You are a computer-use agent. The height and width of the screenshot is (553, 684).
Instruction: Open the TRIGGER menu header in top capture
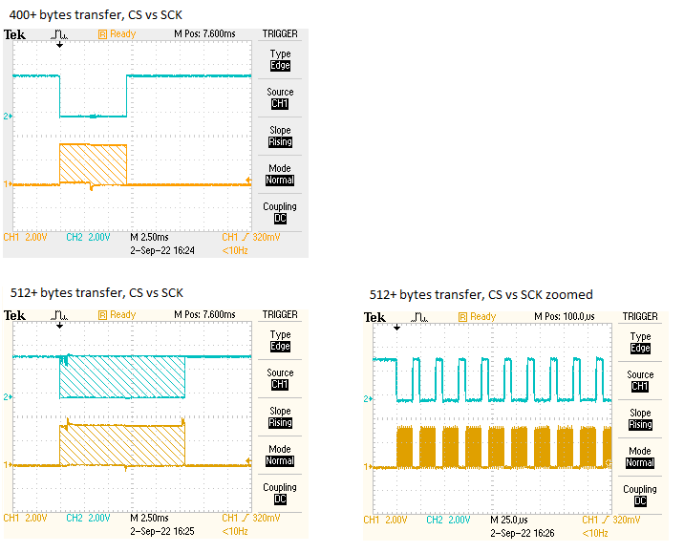[280, 34]
